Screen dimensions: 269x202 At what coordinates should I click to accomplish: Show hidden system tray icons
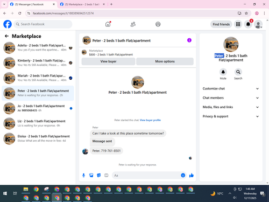(230, 193)
